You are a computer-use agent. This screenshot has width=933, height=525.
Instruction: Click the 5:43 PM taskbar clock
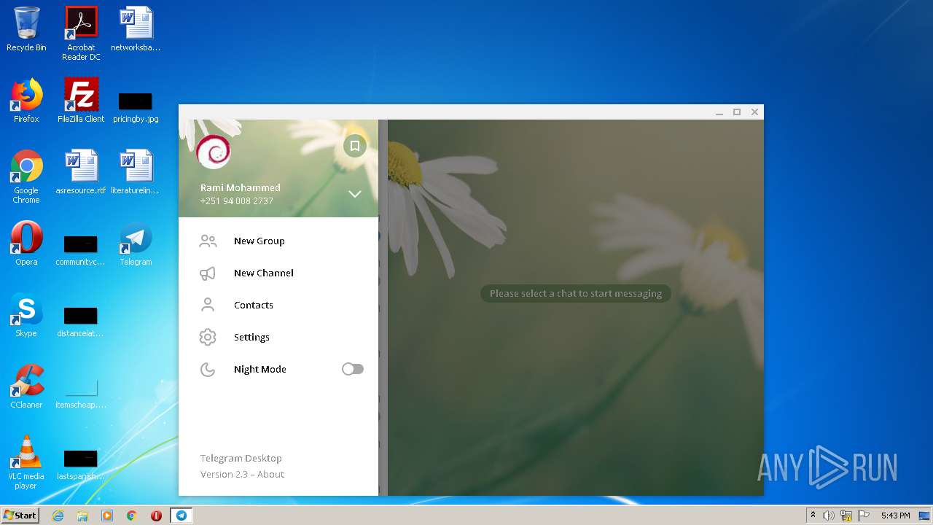click(x=895, y=516)
